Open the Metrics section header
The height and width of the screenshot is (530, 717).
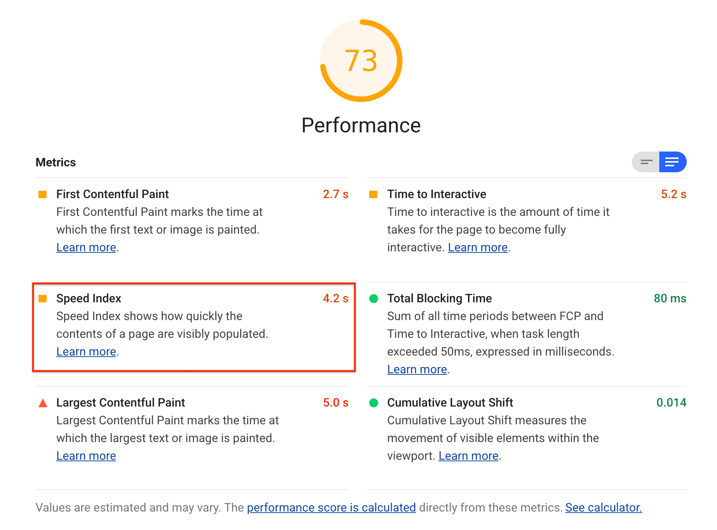(55, 163)
